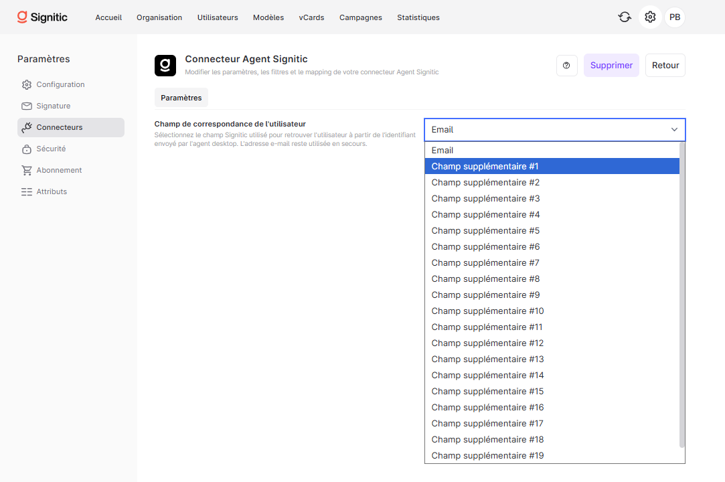This screenshot has height=482, width=725.
Task: Click the Champ de correspondance label
Action: coord(230,124)
